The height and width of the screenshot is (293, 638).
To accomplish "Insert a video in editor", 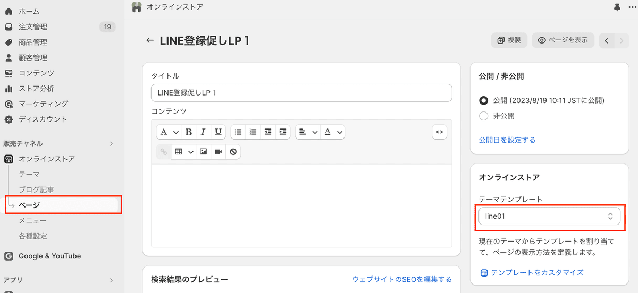I will point(218,151).
